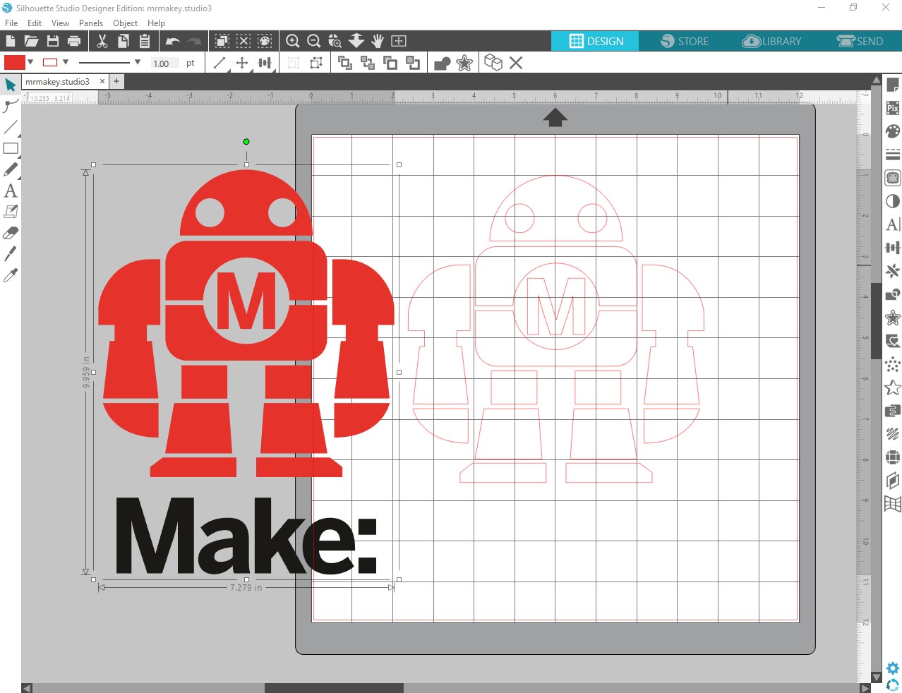
Task: Switch to the SEND tab
Action: 859,41
